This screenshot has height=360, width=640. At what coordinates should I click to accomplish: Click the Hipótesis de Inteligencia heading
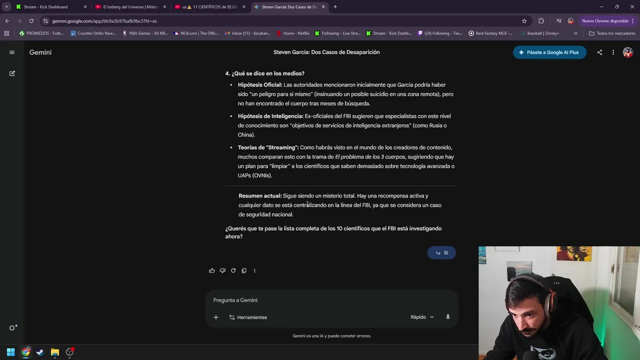pyautogui.click(x=270, y=116)
